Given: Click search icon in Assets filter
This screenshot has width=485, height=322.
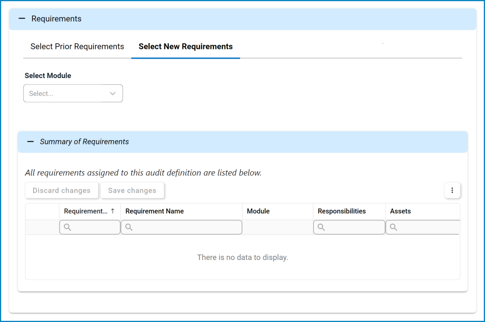Looking at the screenshot, I should tap(393, 227).
